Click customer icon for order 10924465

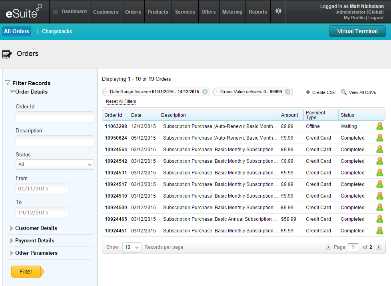coord(379,219)
